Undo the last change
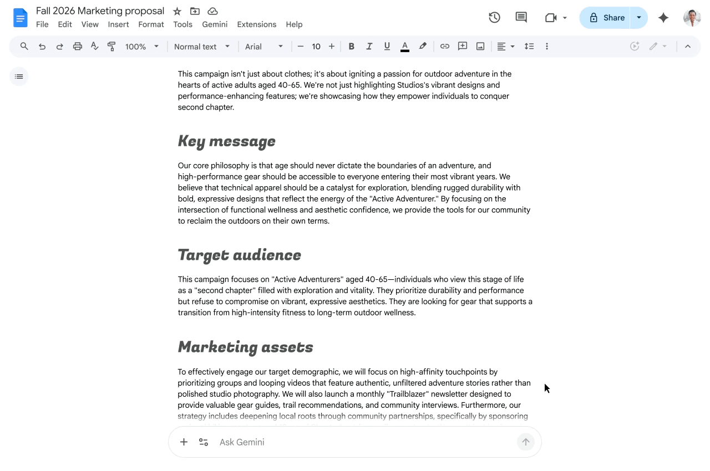710x471 pixels. pos(42,47)
